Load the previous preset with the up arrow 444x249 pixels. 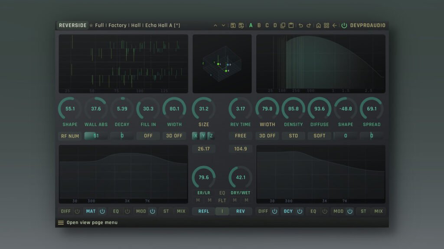pyautogui.click(x=215, y=26)
